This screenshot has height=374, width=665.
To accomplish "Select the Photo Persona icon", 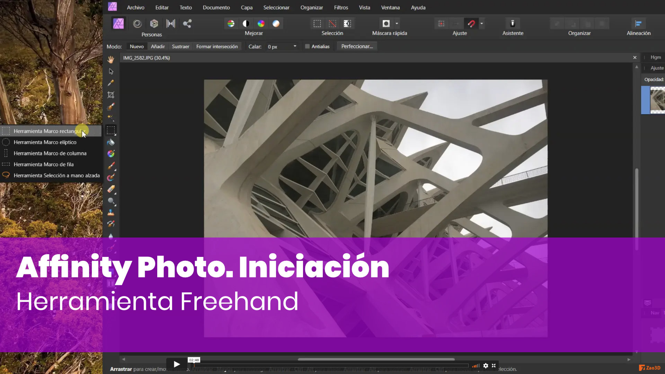I will pos(118,24).
